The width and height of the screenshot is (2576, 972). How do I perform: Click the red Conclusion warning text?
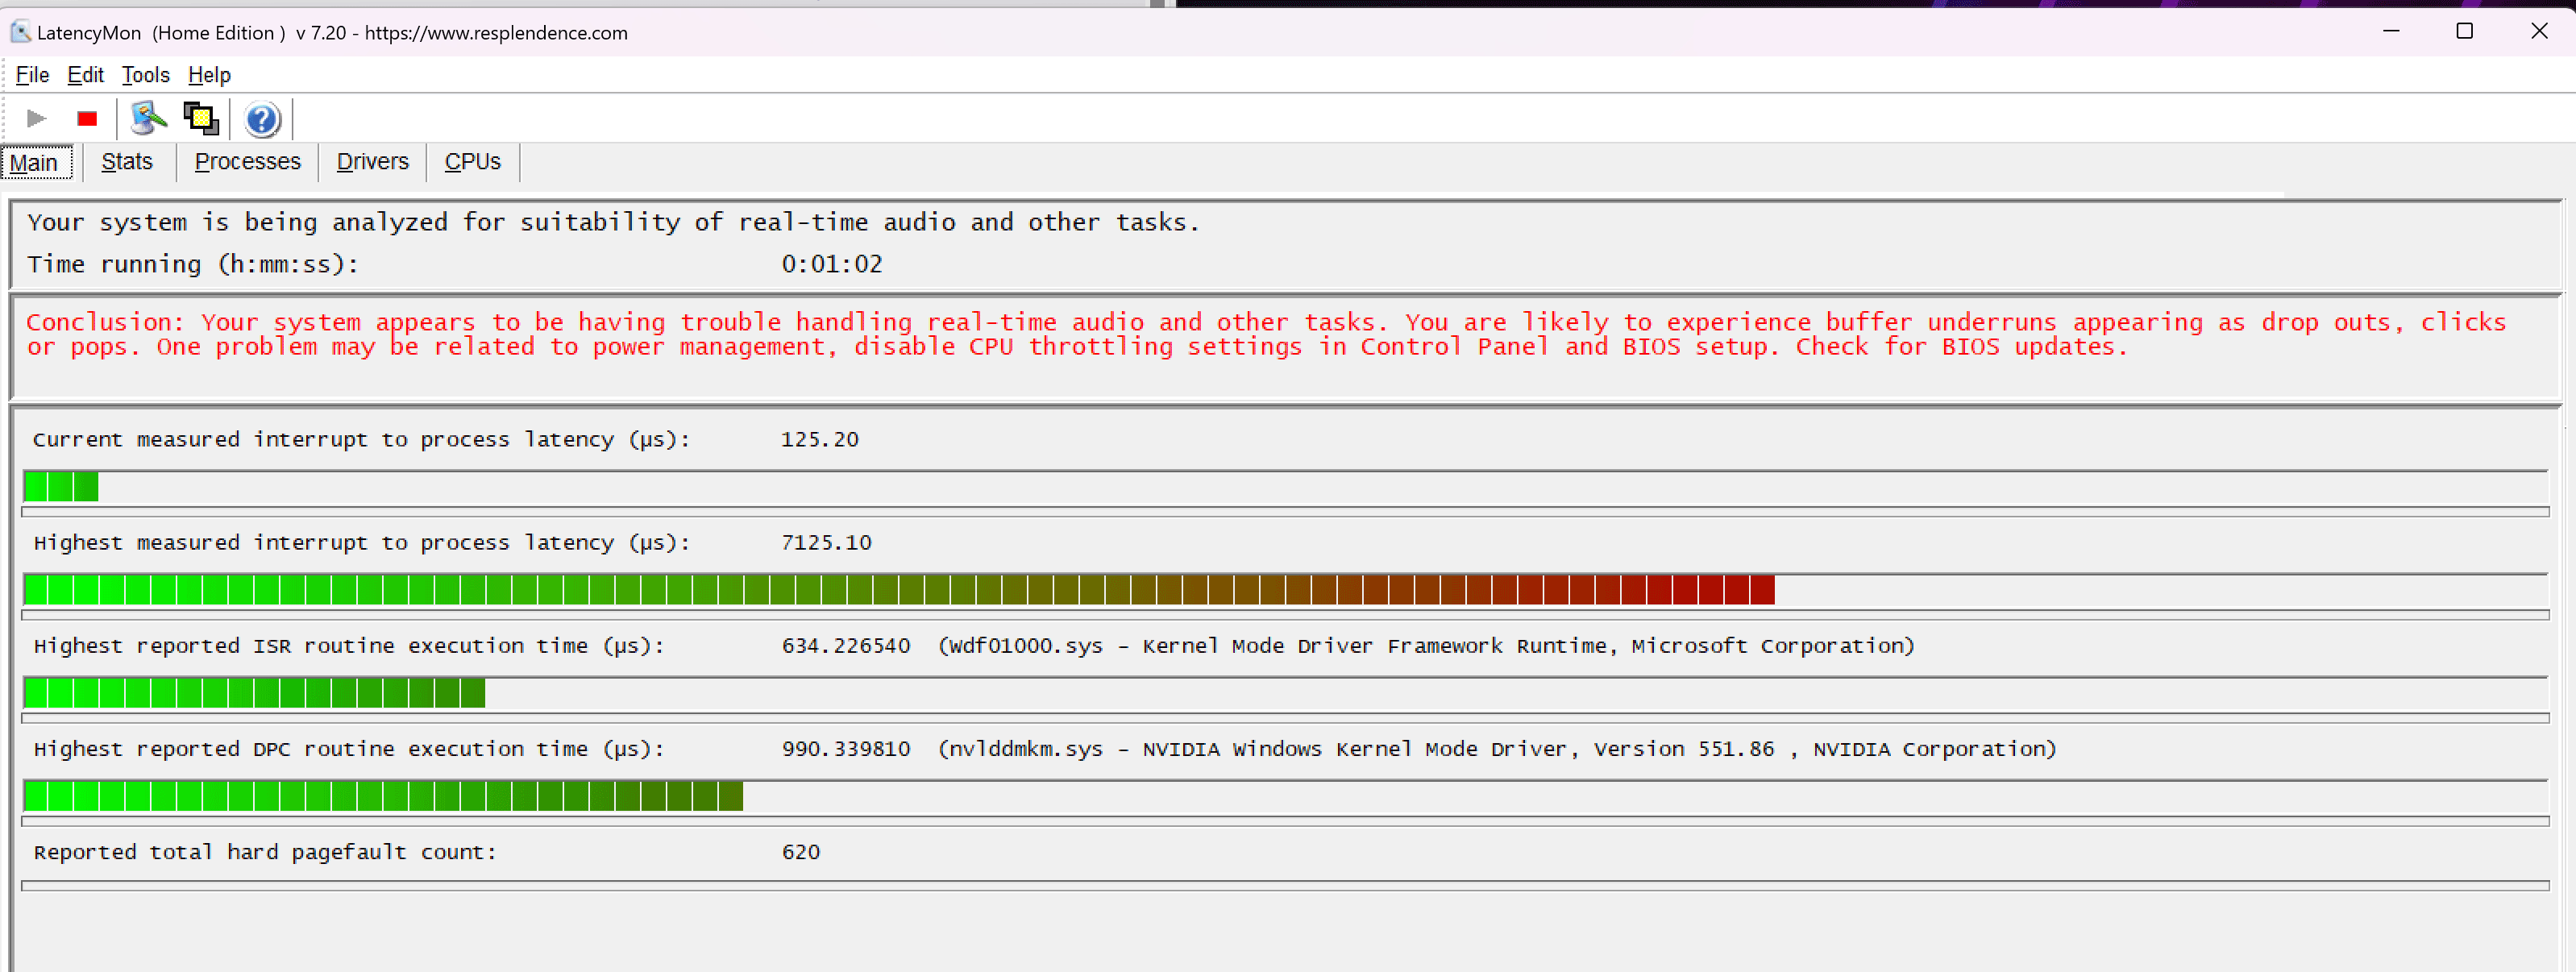[1265, 334]
